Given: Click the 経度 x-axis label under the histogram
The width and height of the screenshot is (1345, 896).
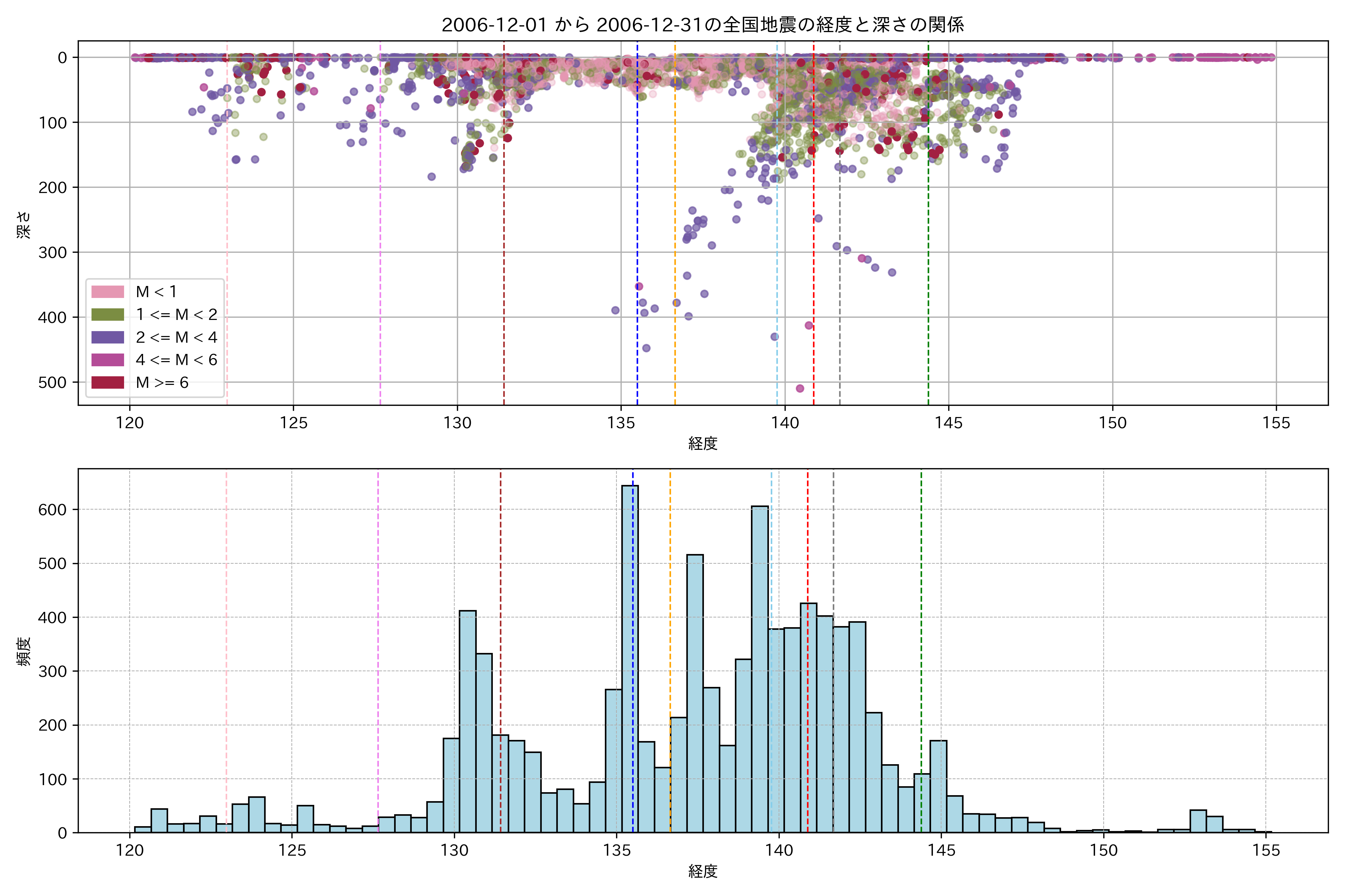Looking at the screenshot, I should coord(703,871).
